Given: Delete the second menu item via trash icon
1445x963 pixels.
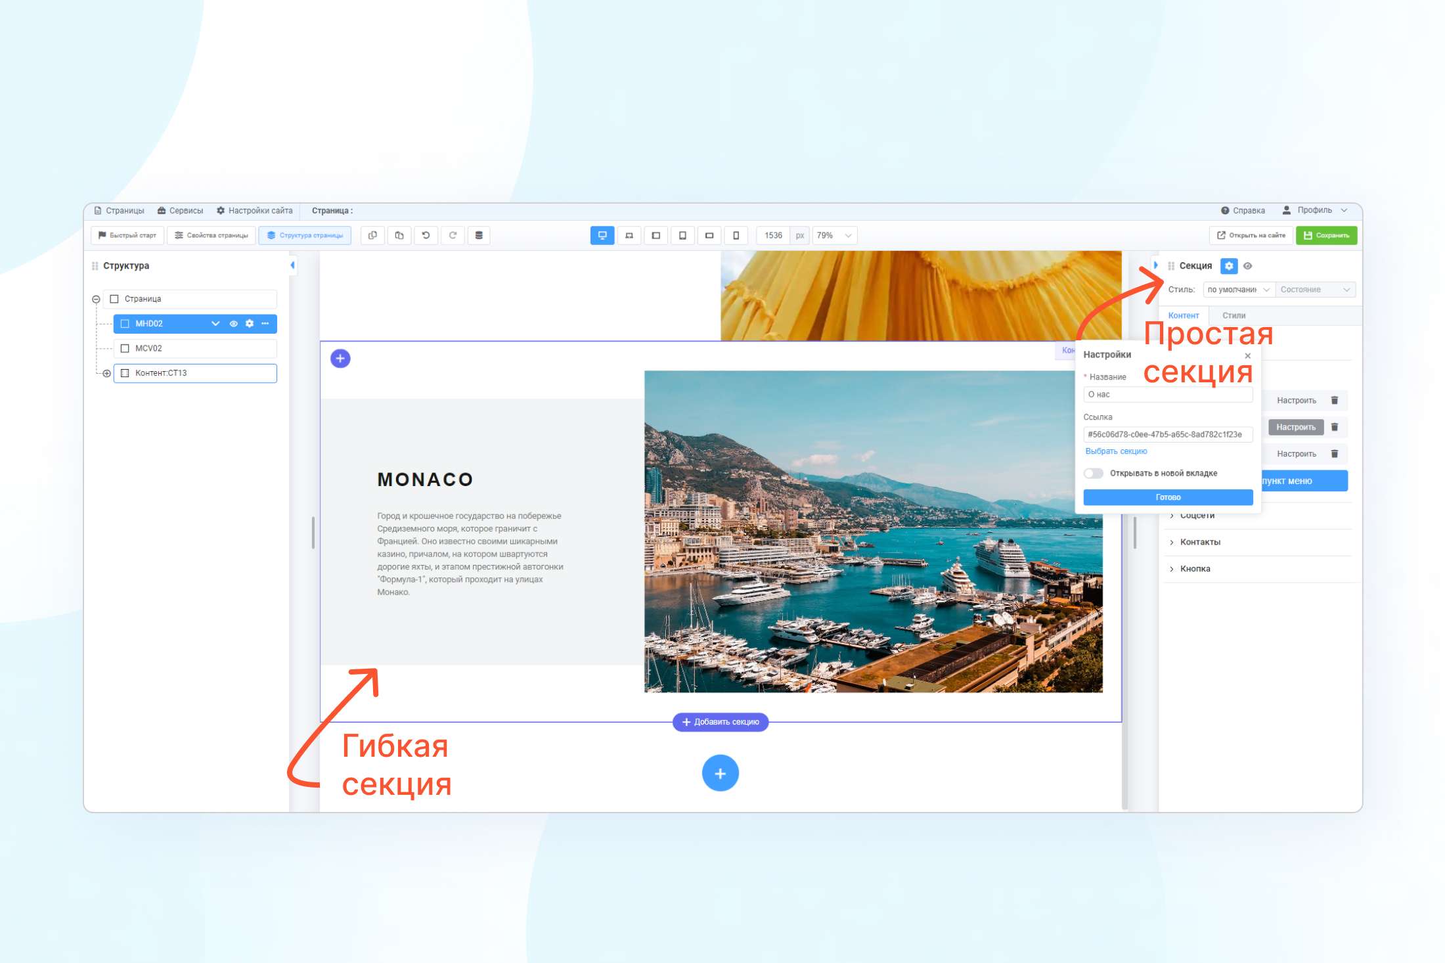Looking at the screenshot, I should click(1334, 427).
